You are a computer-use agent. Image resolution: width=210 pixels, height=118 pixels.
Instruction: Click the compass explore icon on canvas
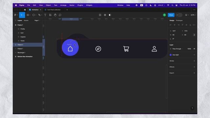98,49
